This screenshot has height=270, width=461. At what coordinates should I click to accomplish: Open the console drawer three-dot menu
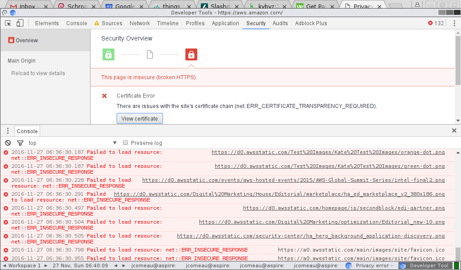click(8, 131)
